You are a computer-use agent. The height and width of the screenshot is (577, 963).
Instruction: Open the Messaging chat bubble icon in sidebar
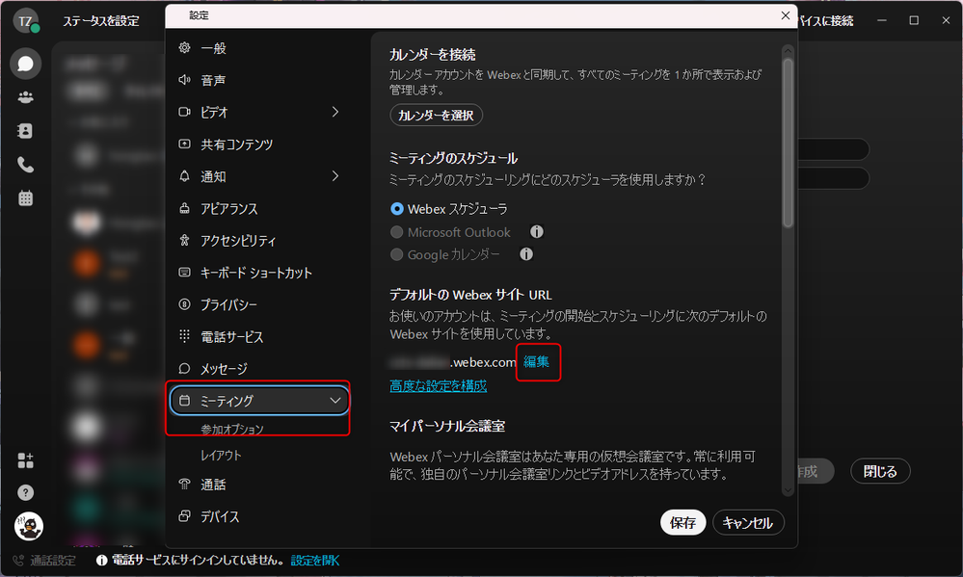tap(25, 64)
